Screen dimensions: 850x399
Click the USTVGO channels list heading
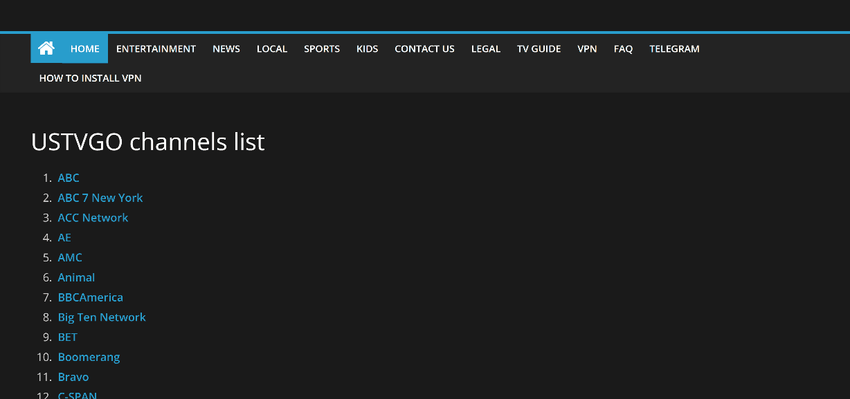[148, 142]
